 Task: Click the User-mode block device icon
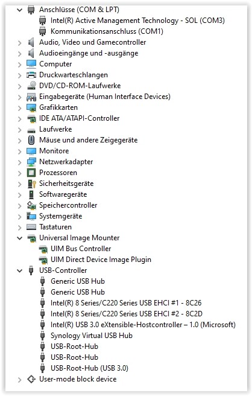pyautogui.click(x=31, y=379)
